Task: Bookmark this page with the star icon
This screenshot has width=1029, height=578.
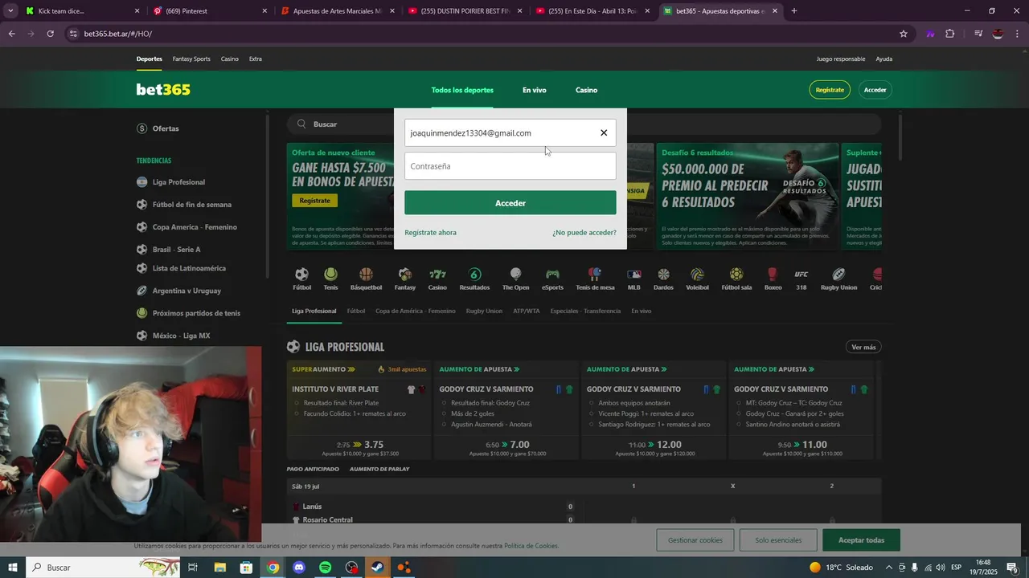Action: tap(904, 34)
